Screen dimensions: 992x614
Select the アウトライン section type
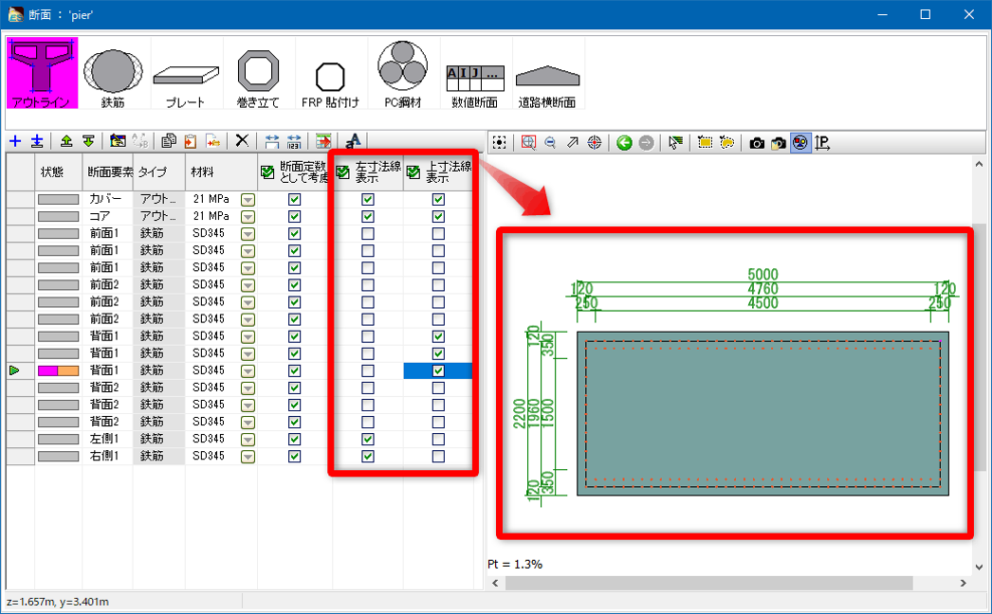(x=43, y=73)
